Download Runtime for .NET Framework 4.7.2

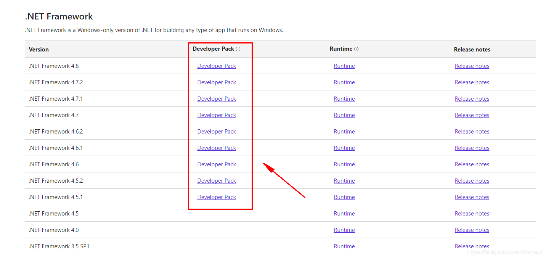click(x=344, y=82)
